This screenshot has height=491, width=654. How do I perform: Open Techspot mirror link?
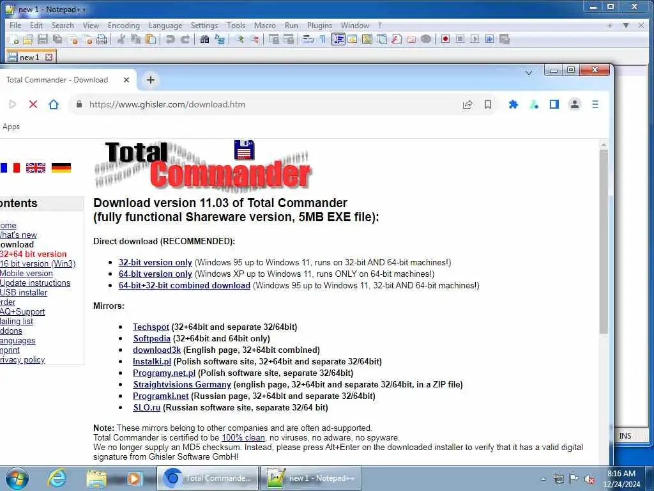point(151,327)
